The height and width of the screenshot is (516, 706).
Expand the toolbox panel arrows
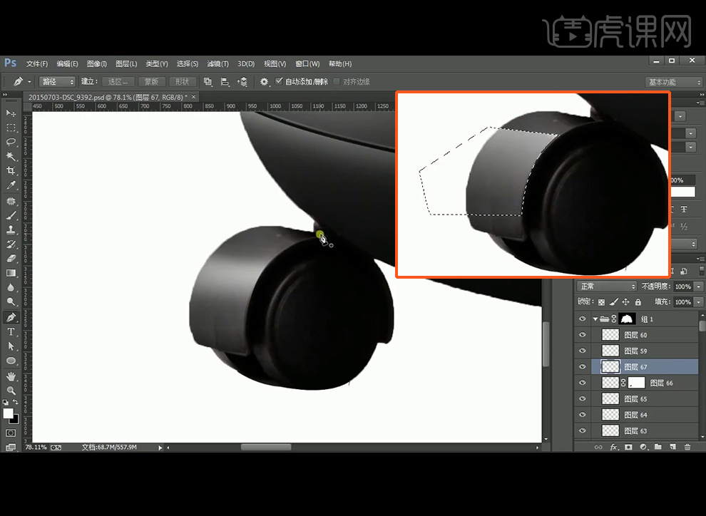point(5,95)
